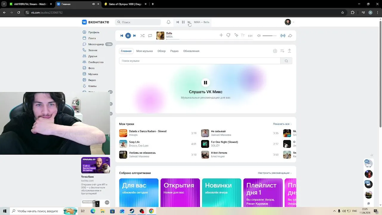
Task: Go to VK home via ВКонтакте logo
Action: [95, 22]
